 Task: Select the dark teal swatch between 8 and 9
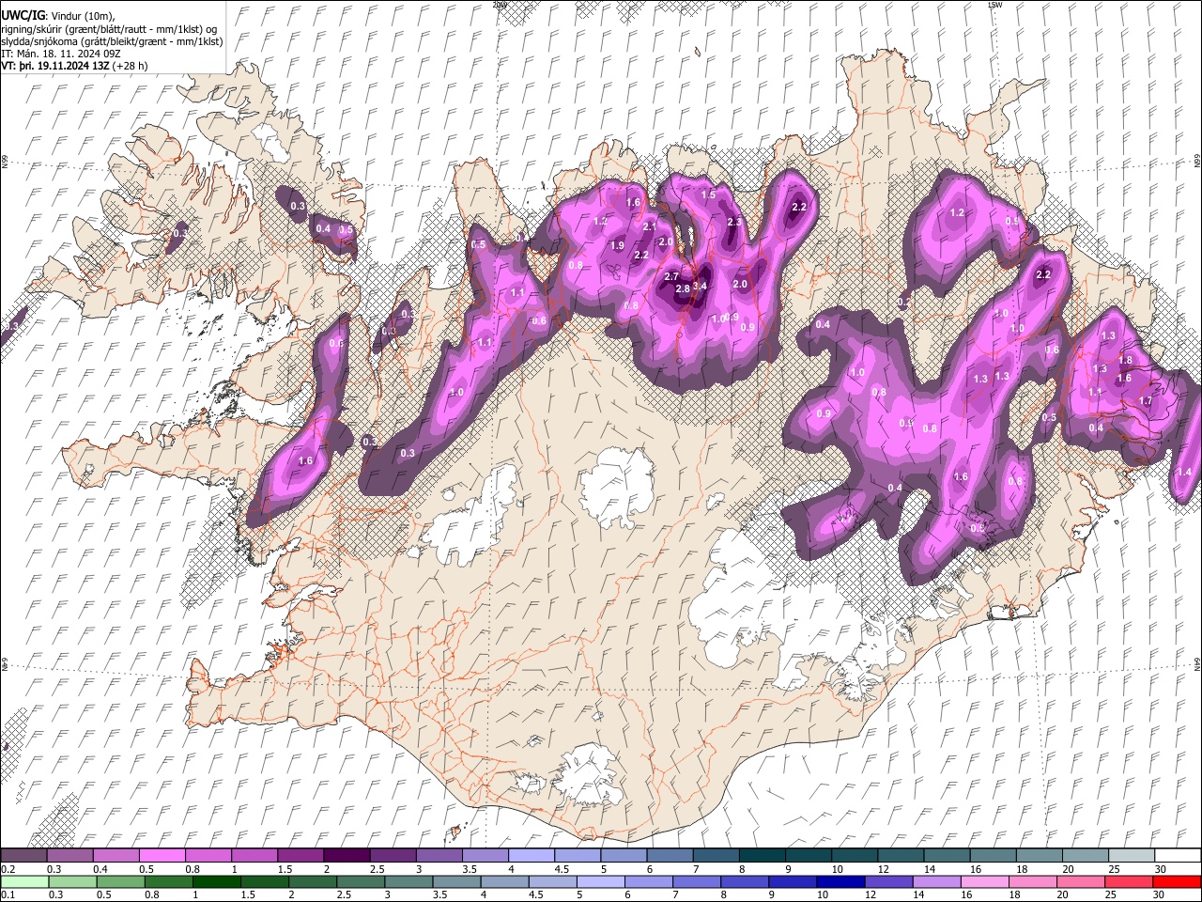[762, 856]
